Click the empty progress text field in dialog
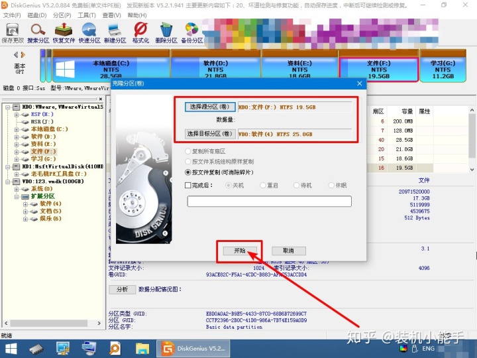This screenshot has height=358, width=477. pos(269,202)
